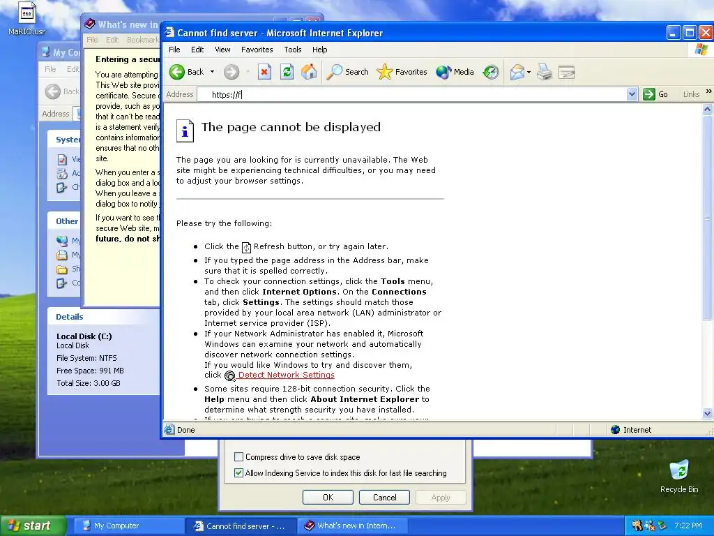Viewport: 714px width, 536px height.
Task: Click the 7:22 PM system tray clock
Action: coord(688,526)
